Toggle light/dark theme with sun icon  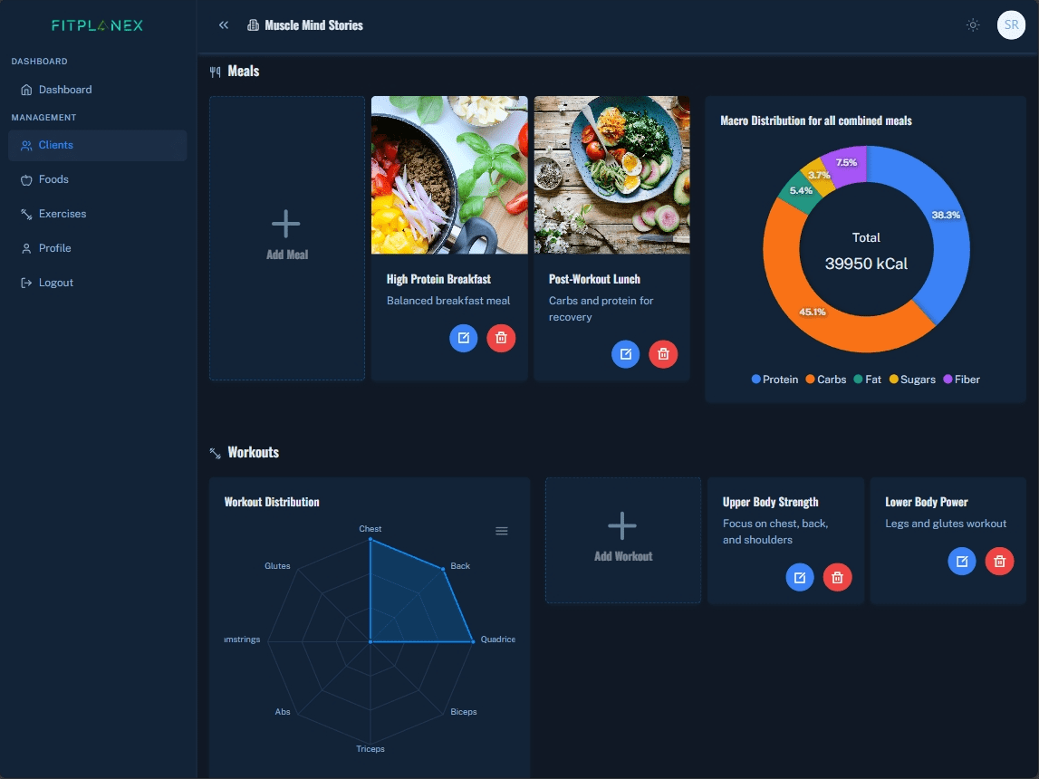[x=973, y=25]
